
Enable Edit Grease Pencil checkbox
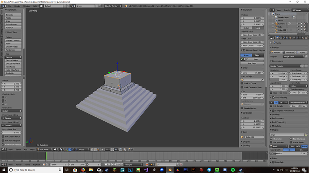(3, 136)
